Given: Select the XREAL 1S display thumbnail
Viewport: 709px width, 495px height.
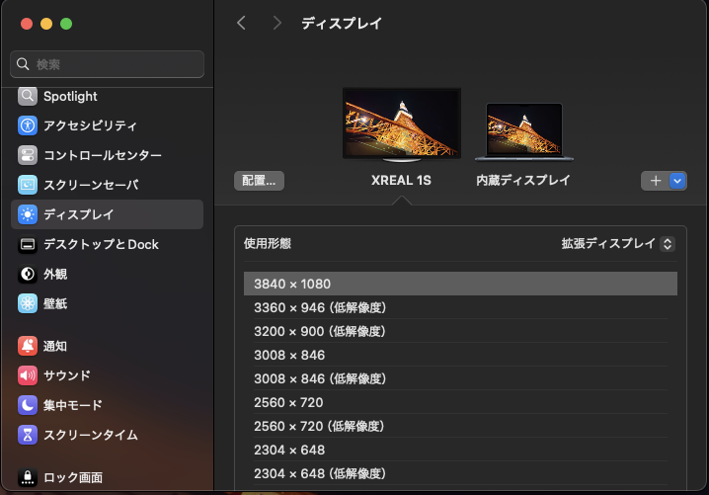Looking at the screenshot, I should (402, 124).
